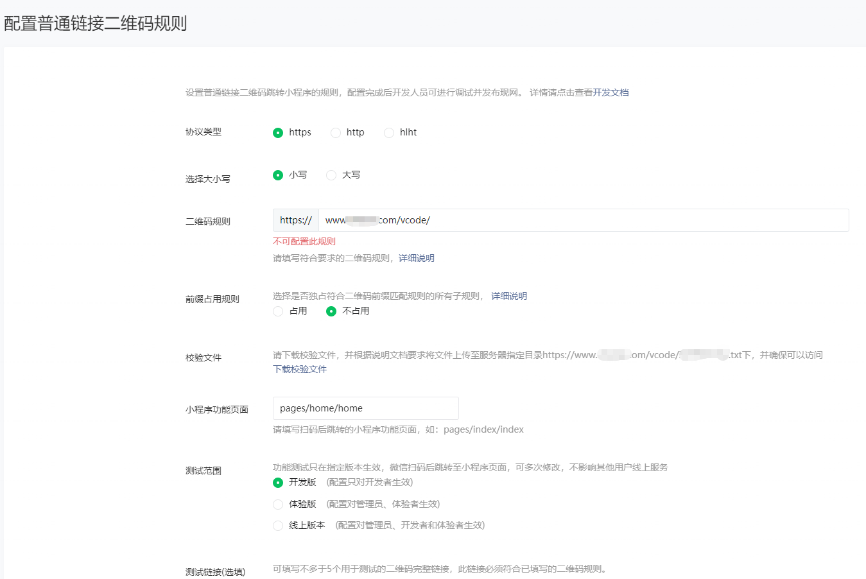
Task: Choose the hlht protocol option
Action: point(389,133)
